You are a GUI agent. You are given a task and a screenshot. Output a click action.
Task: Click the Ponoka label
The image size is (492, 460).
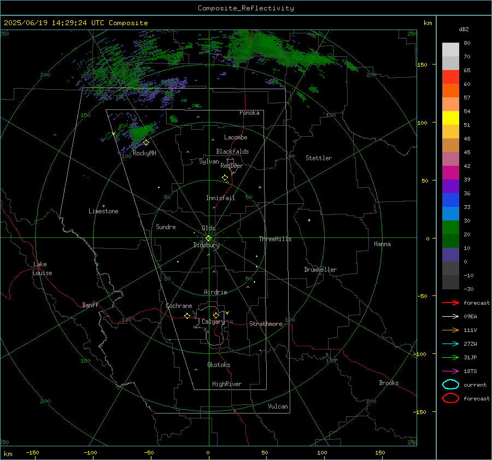249,113
